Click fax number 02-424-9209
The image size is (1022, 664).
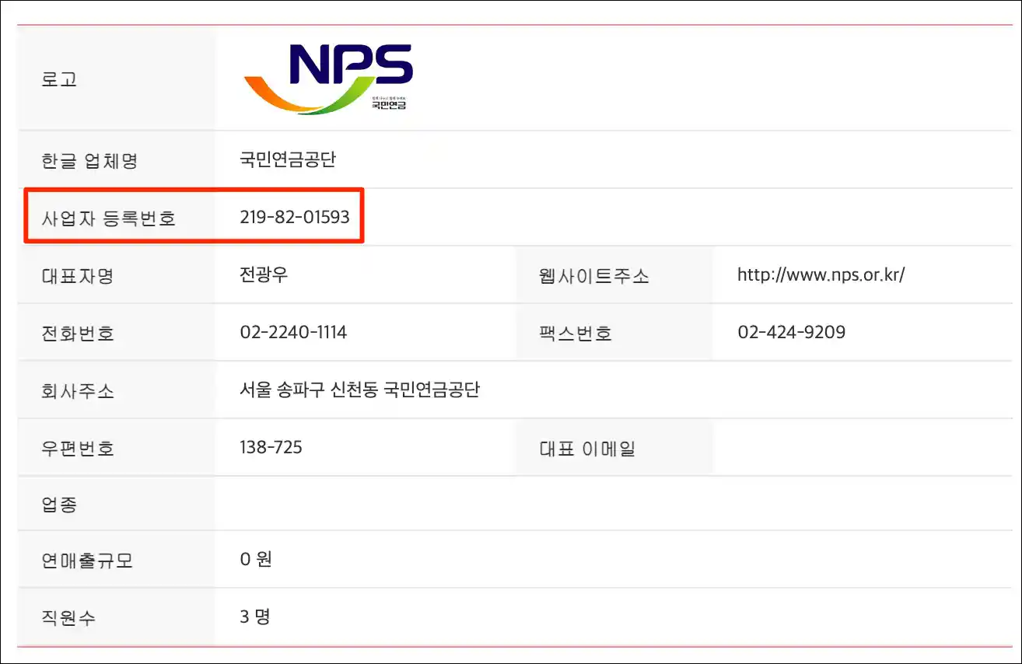(791, 333)
